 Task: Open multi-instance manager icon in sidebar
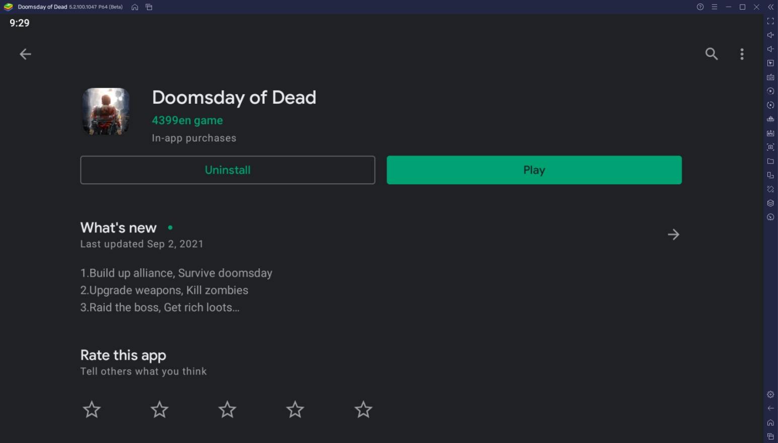click(x=770, y=175)
